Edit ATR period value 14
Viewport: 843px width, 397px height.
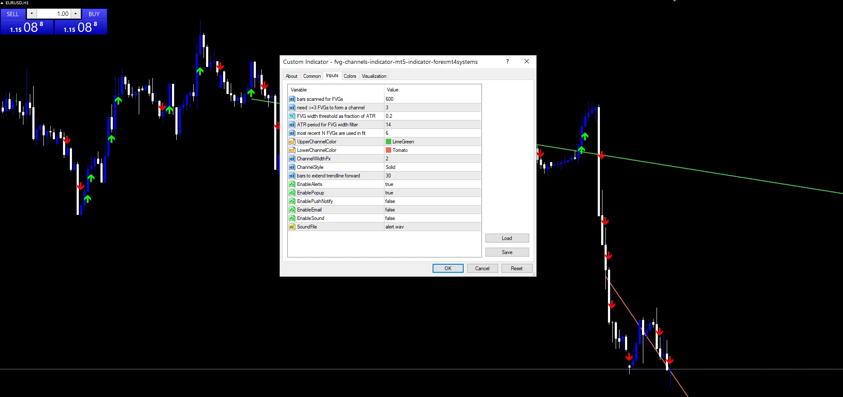point(433,125)
